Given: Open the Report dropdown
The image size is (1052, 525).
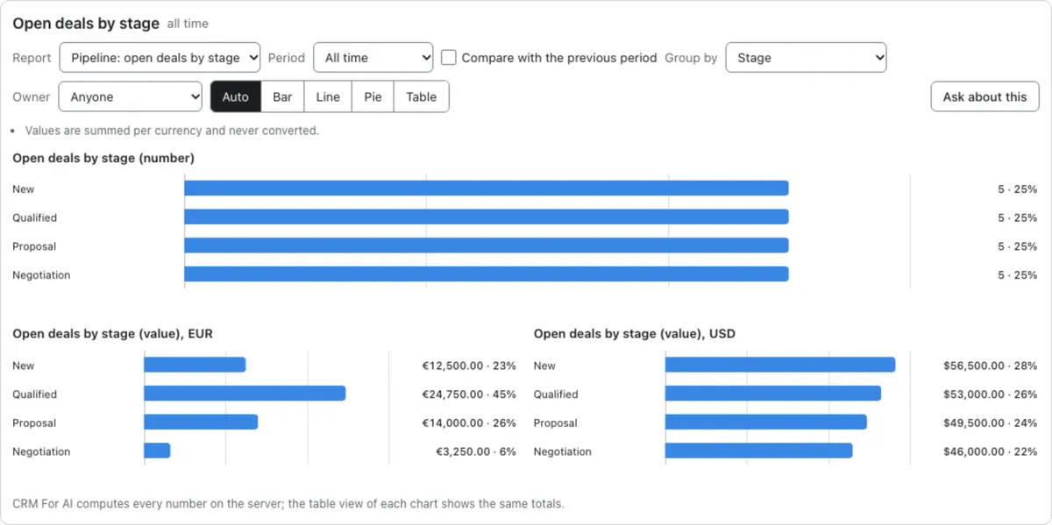Looking at the screenshot, I should [x=160, y=58].
